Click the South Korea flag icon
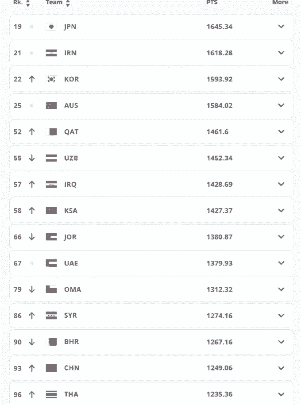Image resolution: width=301 pixels, height=405 pixels. pos(51,79)
